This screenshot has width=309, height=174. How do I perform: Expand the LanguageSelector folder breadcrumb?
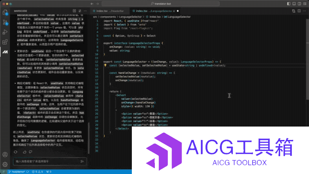tap(130, 17)
